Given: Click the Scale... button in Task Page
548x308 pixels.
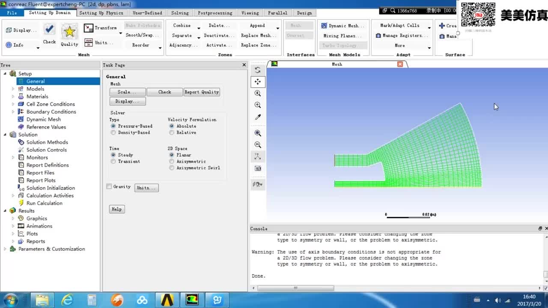Looking at the screenshot, I should 128,92.
